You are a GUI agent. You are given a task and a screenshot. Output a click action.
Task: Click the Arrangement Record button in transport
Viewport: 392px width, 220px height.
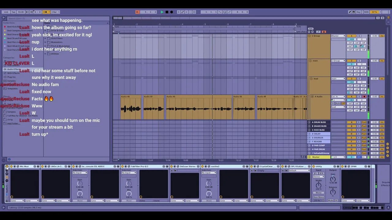pyautogui.click(x=171, y=12)
